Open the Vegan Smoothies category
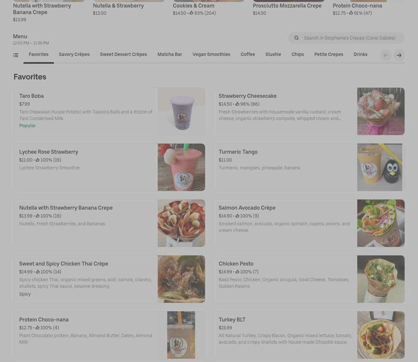Image resolution: width=418 pixels, height=362 pixels. coord(211,54)
